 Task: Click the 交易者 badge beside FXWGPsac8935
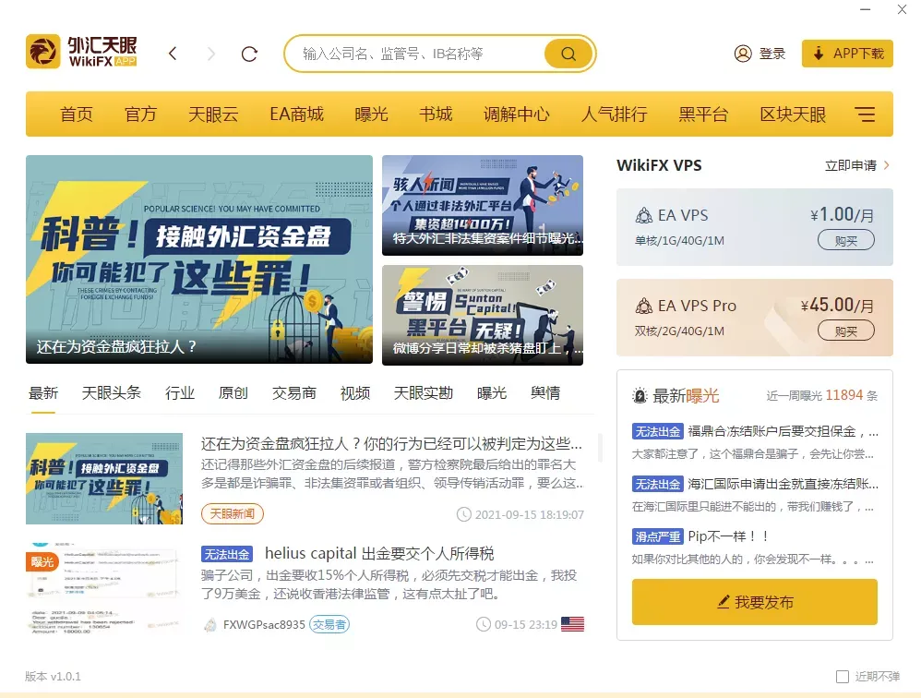[329, 624]
